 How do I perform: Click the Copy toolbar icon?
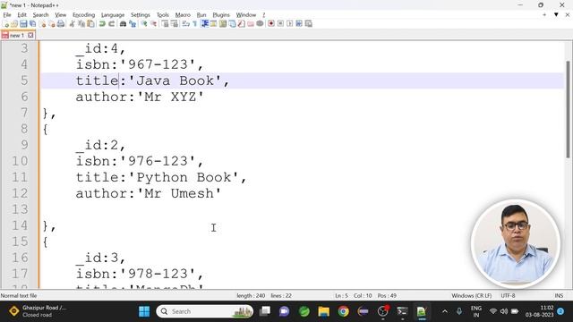(x=81, y=24)
